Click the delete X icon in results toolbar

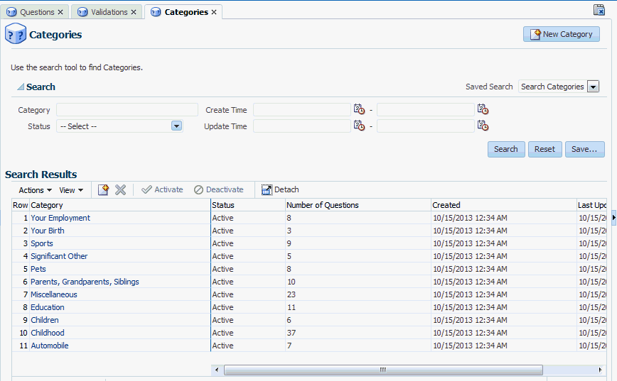(x=120, y=189)
